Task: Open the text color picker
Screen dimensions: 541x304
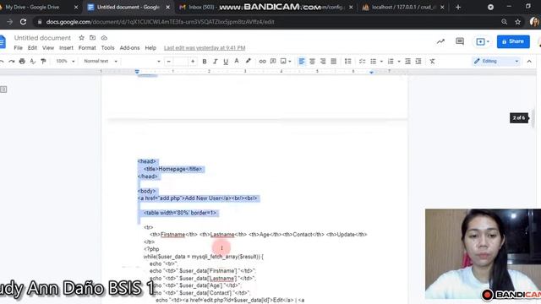Action: pos(237,62)
